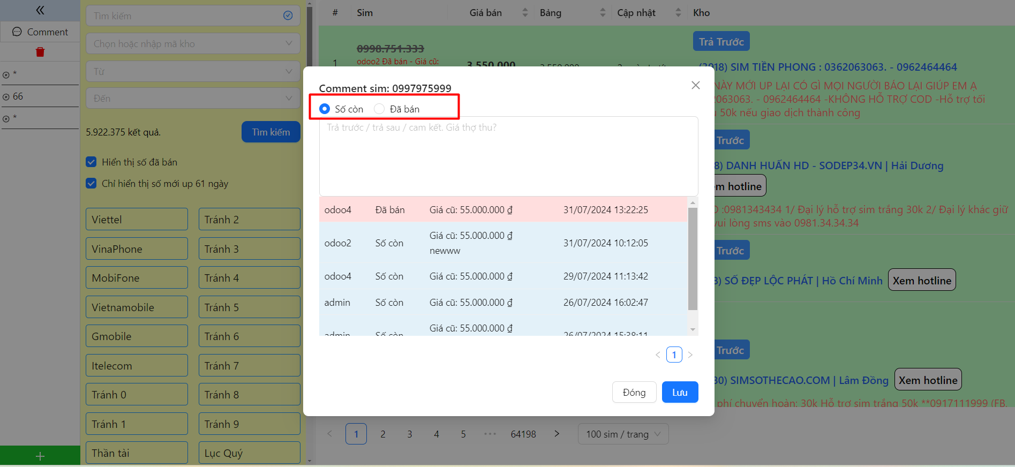Click the top Trả Trước tag
Viewport: 1015px width, 467px height.
(721, 41)
